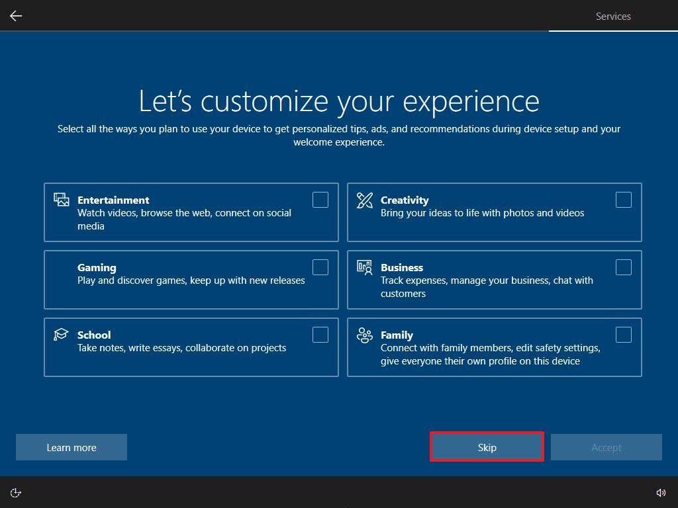Click the Creativity scissors icon
This screenshot has height=508, width=678.
coord(365,198)
